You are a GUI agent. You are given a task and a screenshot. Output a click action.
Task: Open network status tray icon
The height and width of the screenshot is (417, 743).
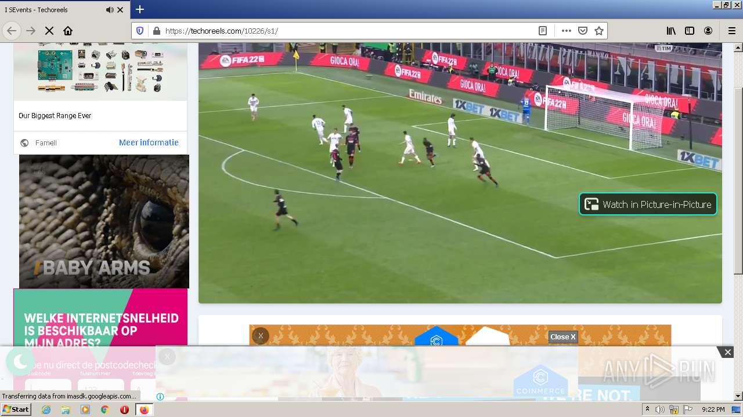tap(674, 409)
